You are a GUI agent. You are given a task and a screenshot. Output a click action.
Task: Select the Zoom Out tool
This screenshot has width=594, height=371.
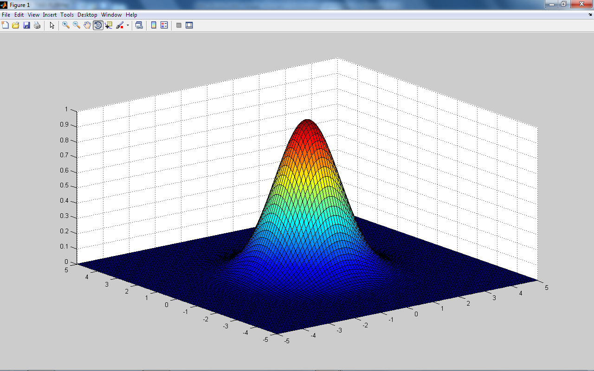pyautogui.click(x=77, y=25)
